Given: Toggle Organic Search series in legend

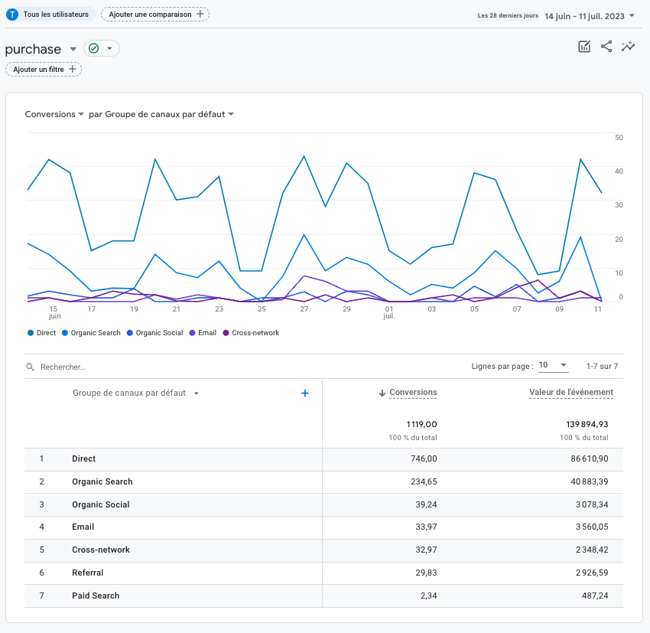Looking at the screenshot, I should click(91, 333).
